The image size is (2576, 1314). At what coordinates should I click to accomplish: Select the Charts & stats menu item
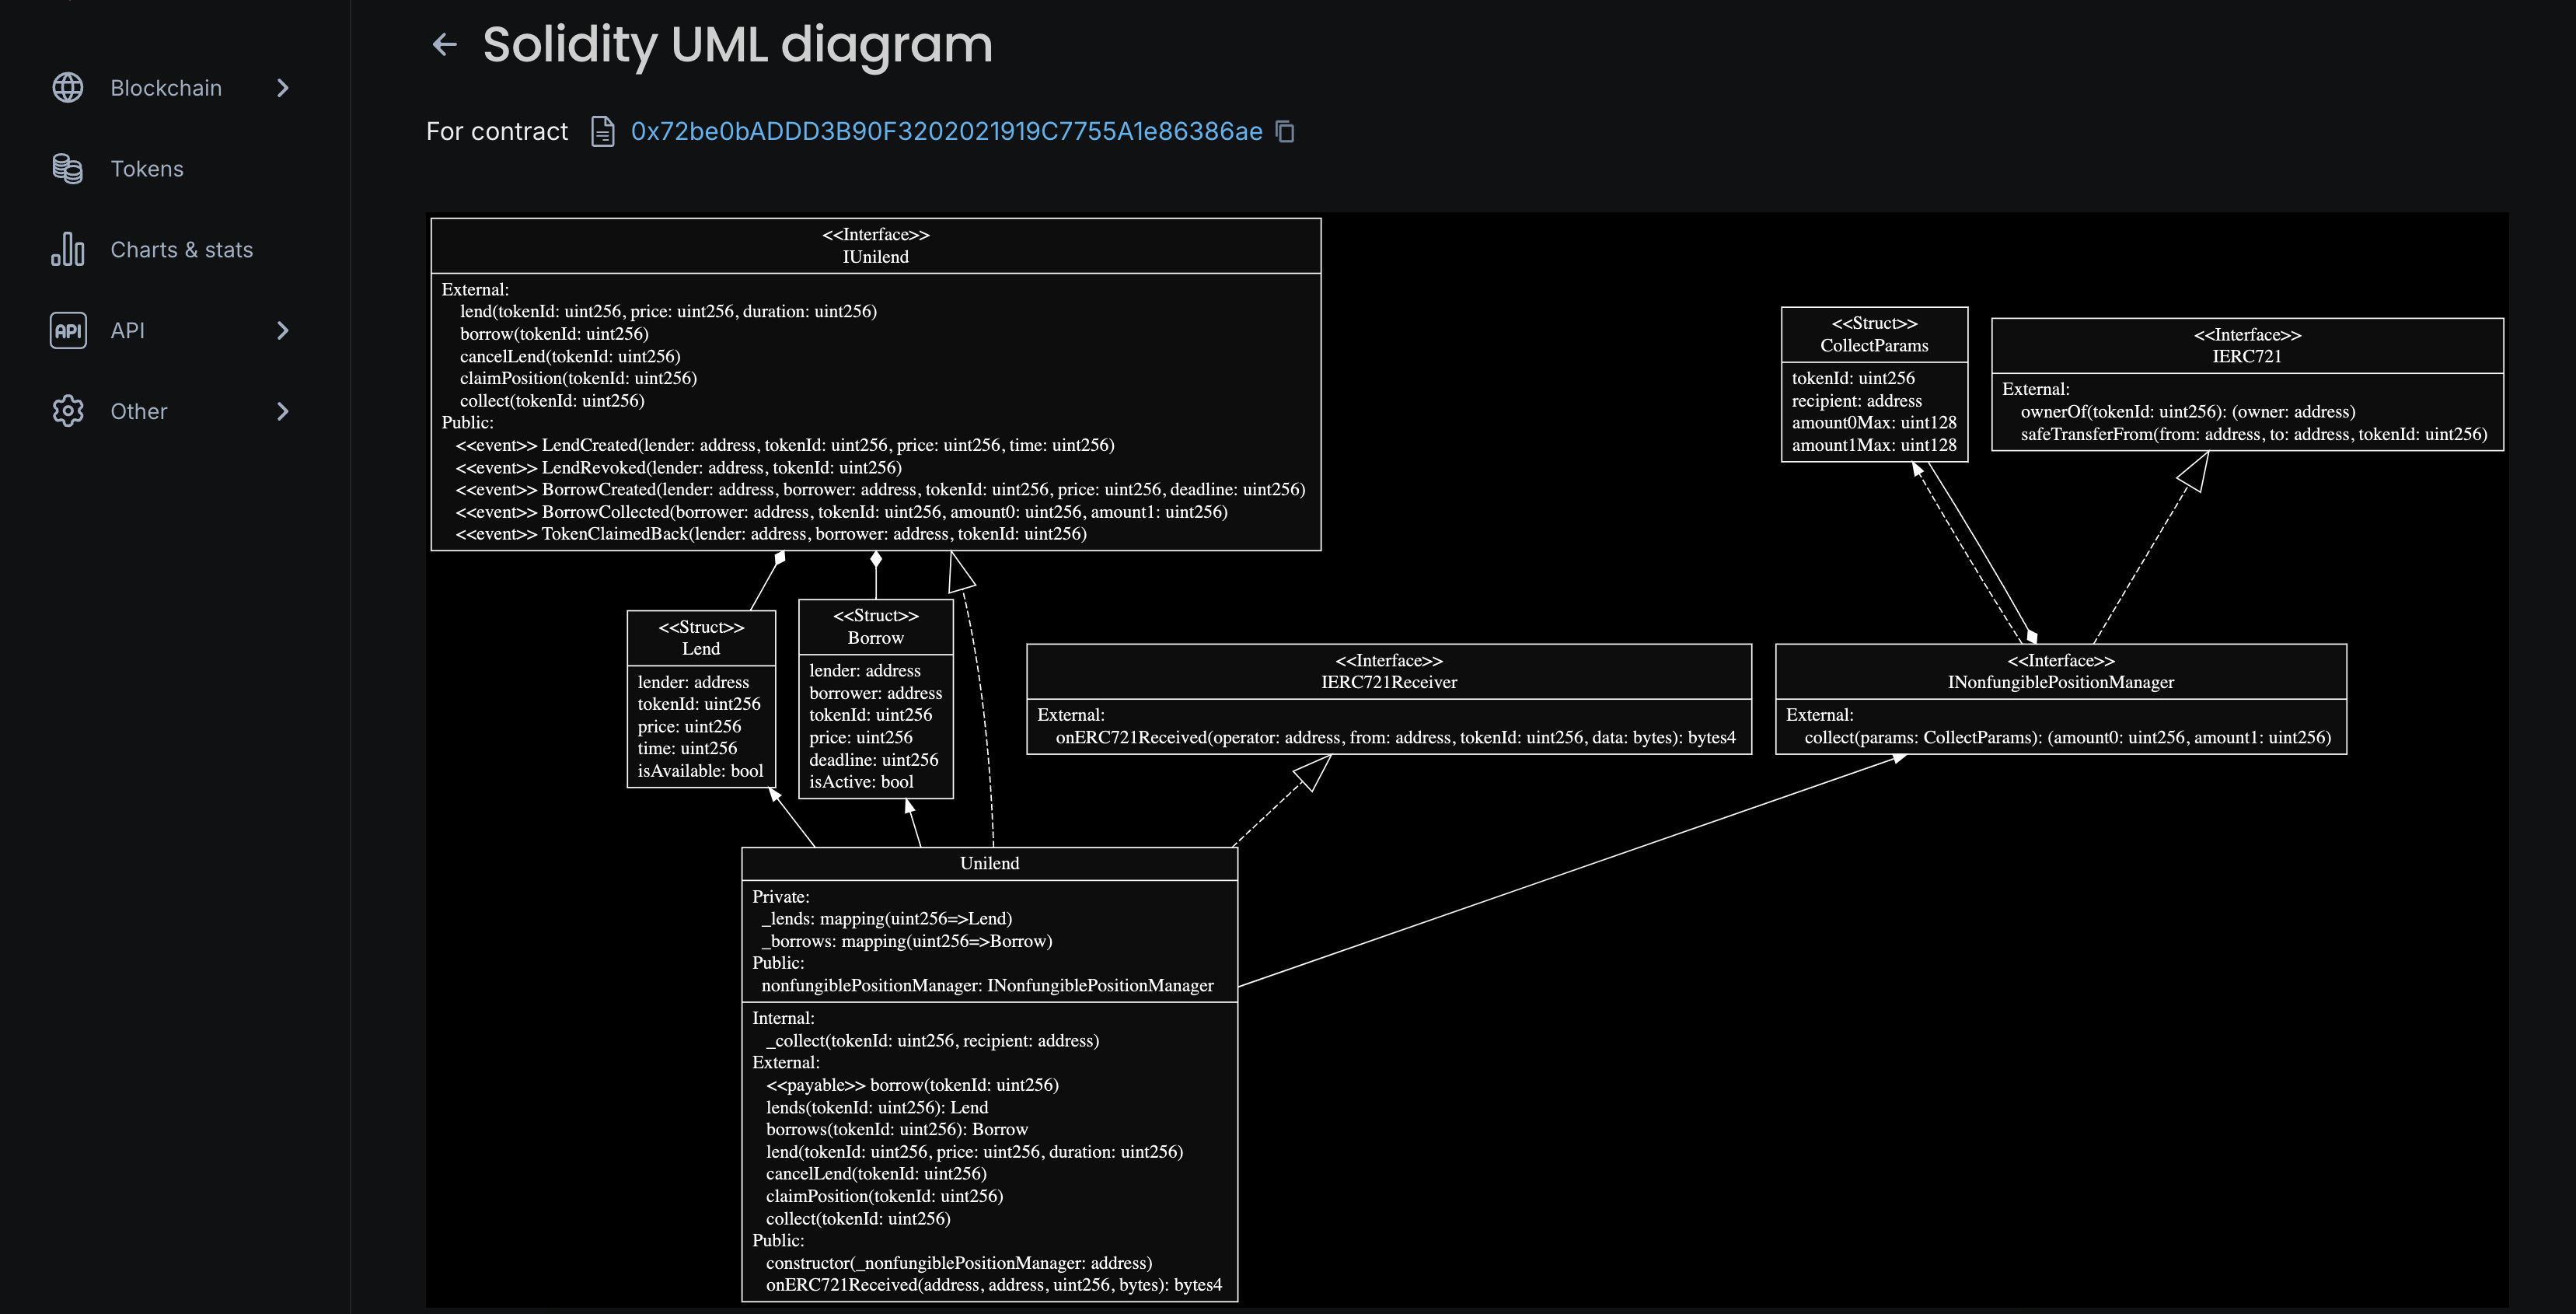[181, 248]
